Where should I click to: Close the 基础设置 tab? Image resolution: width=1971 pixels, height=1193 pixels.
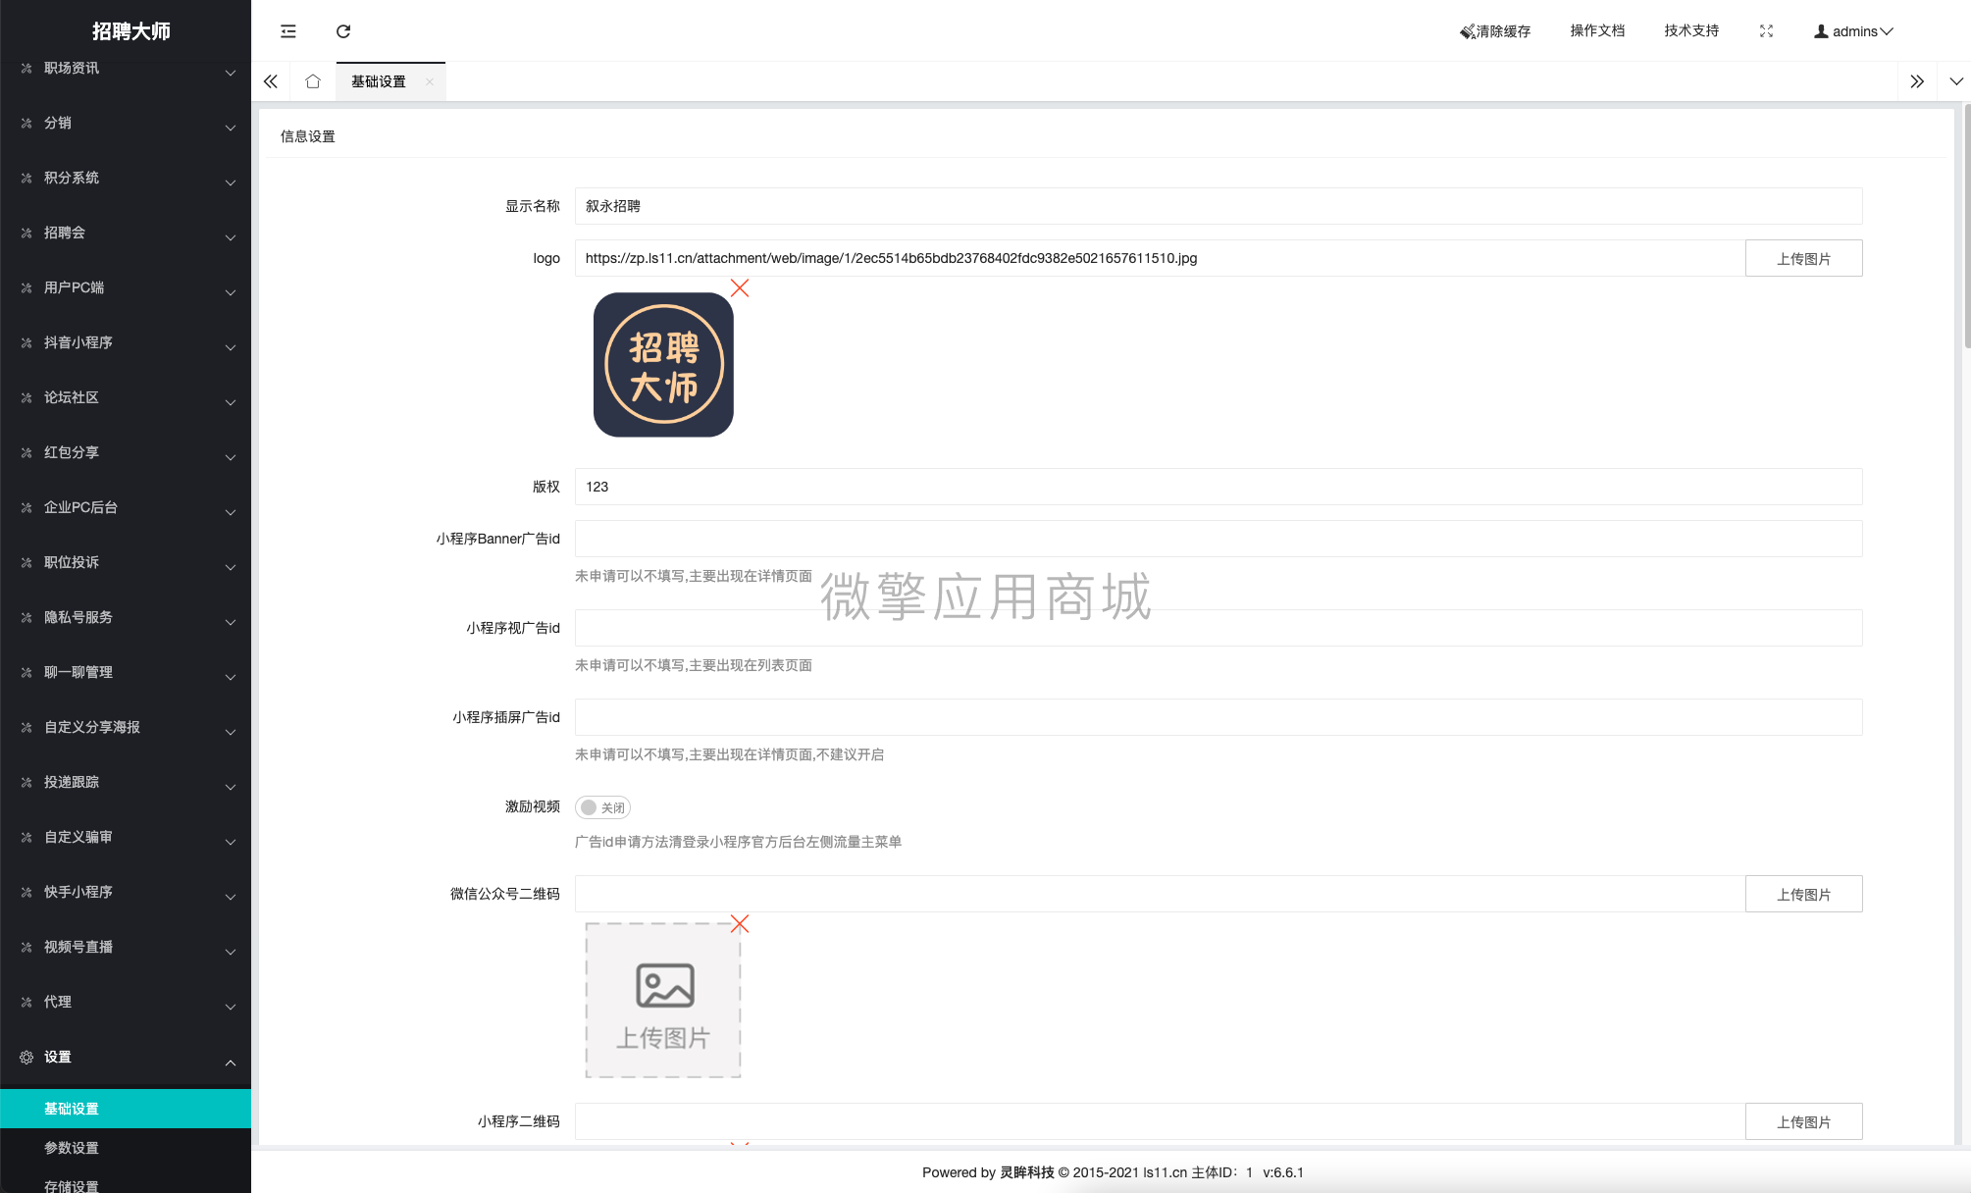click(x=430, y=82)
